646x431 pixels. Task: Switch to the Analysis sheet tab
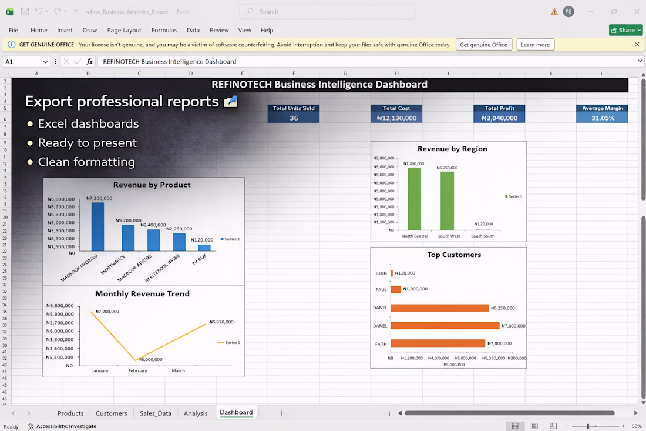coord(196,413)
